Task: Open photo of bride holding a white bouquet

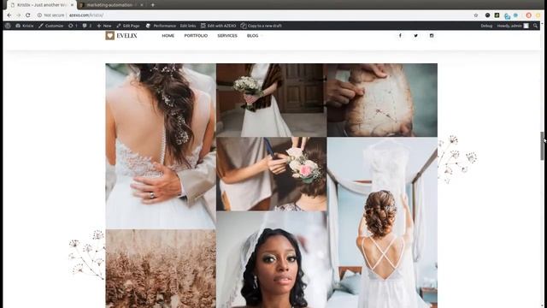Action: (272, 100)
